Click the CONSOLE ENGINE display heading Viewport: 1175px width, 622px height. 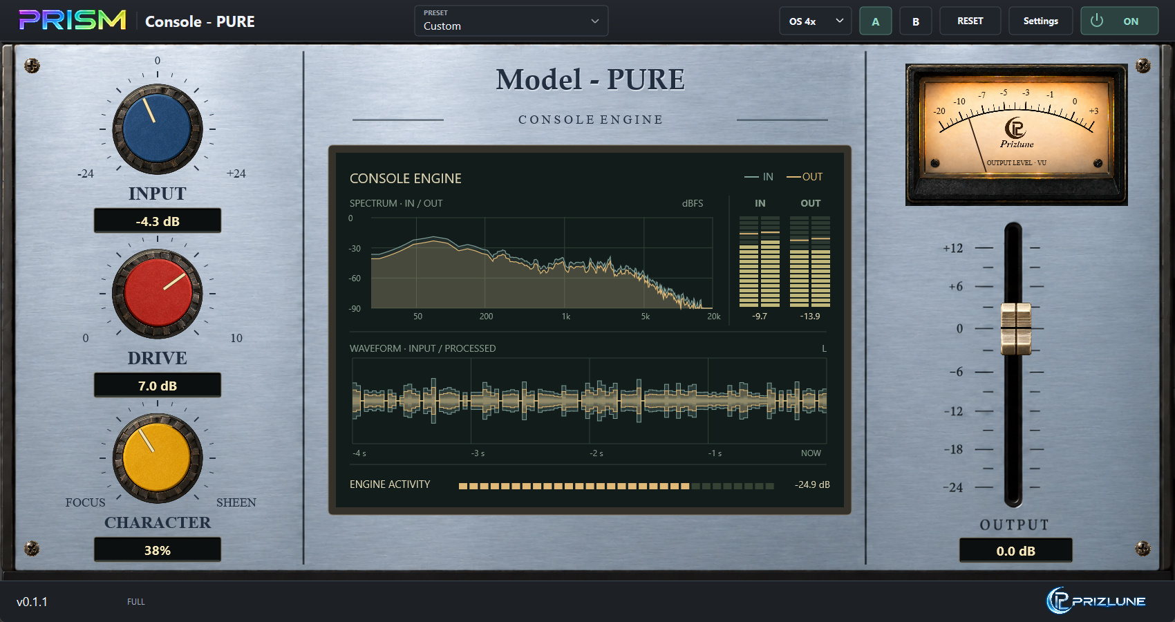click(x=406, y=178)
